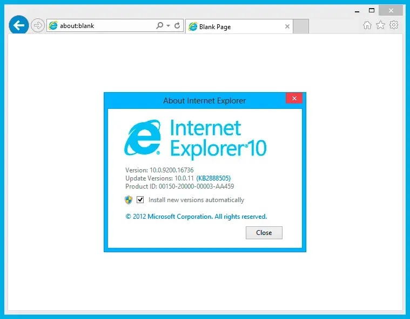Screen dimensions: 410x319
Task: Open the Tools gear menu
Action: pyautogui.click(x=394, y=25)
